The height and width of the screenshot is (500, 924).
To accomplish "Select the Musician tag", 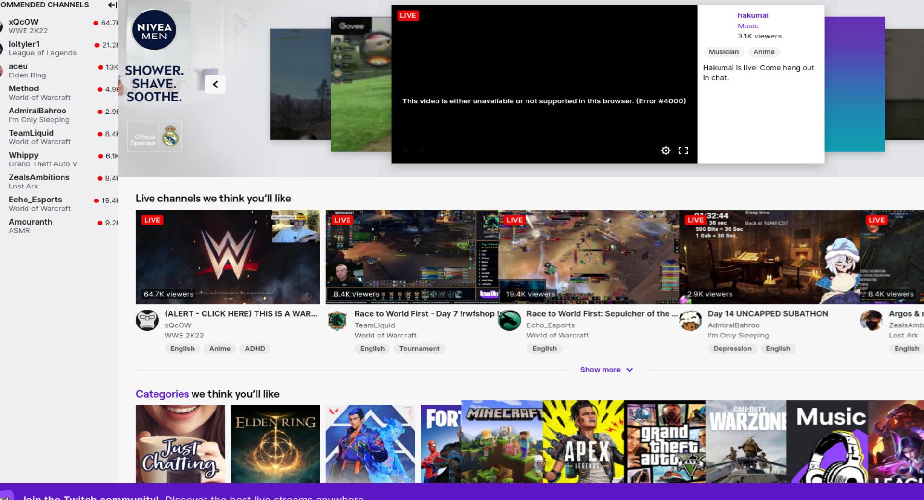I will [x=723, y=52].
